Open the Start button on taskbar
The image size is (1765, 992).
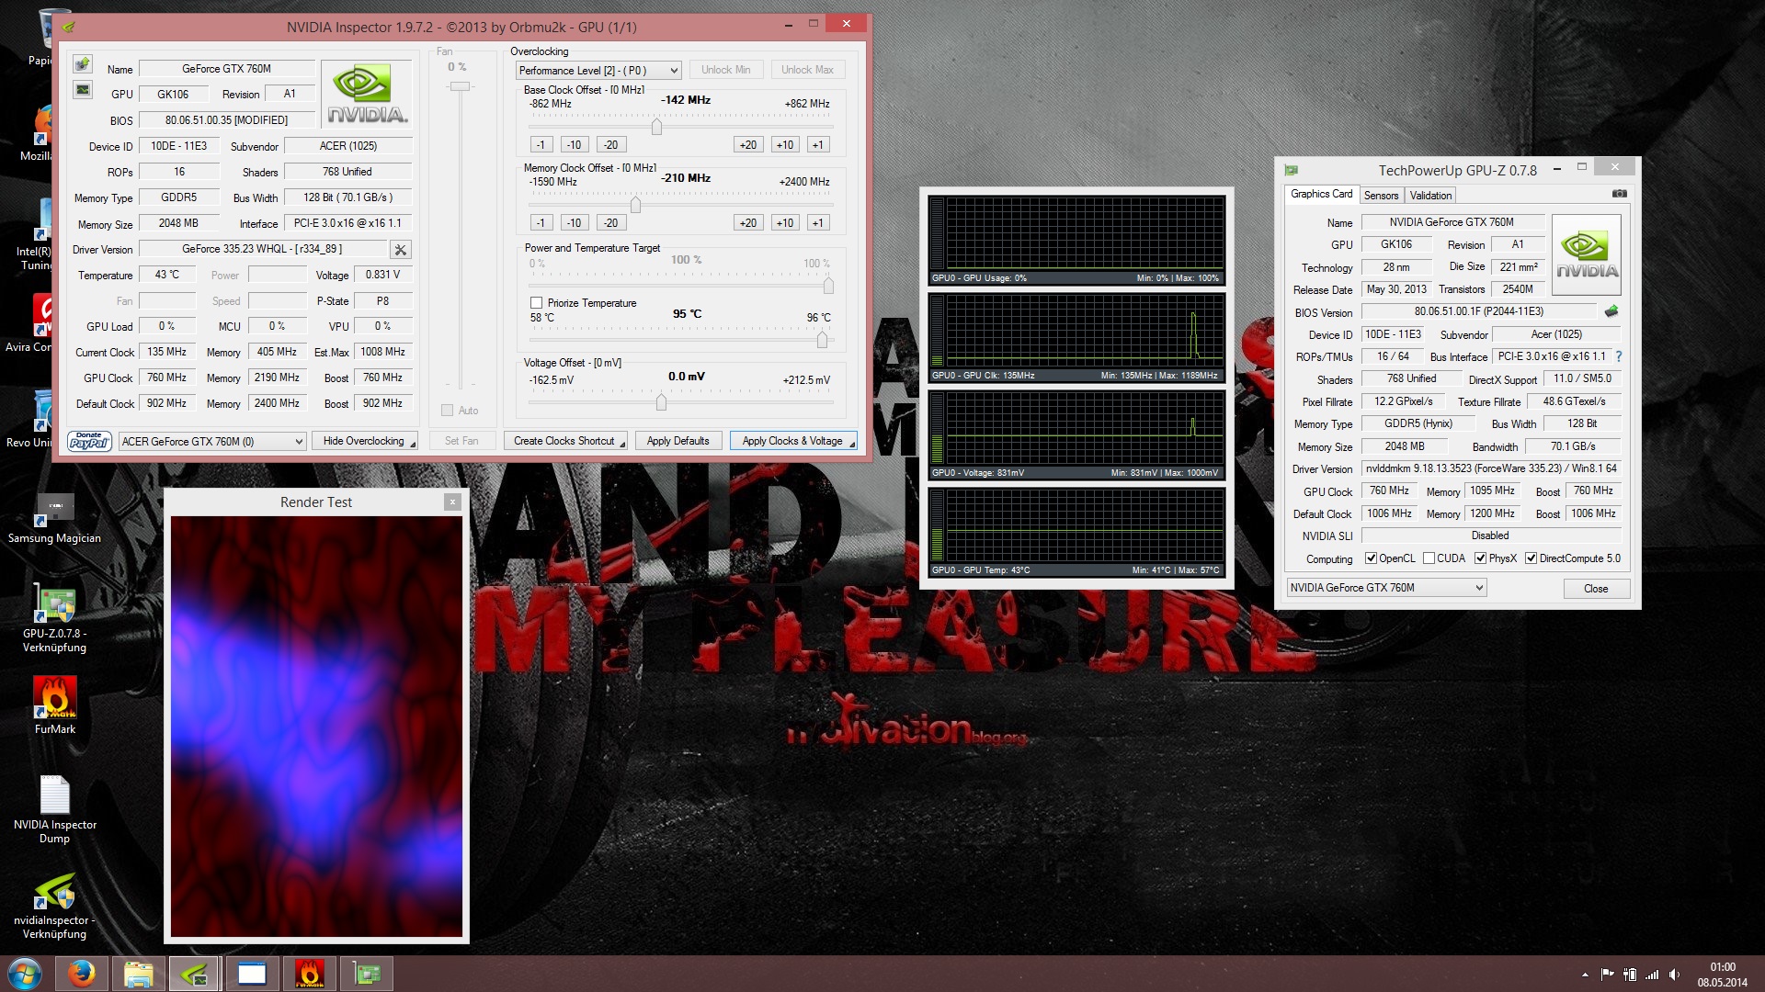(25, 974)
